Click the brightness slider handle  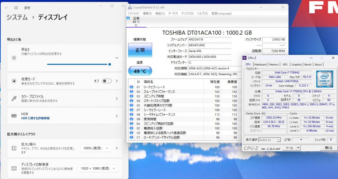pyautogui.click(x=110, y=64)
